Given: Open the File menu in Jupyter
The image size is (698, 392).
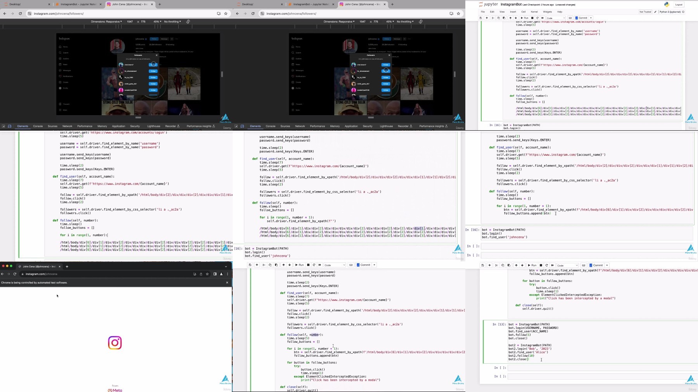Looking at the screenshot, I should (x=483, y=12).
